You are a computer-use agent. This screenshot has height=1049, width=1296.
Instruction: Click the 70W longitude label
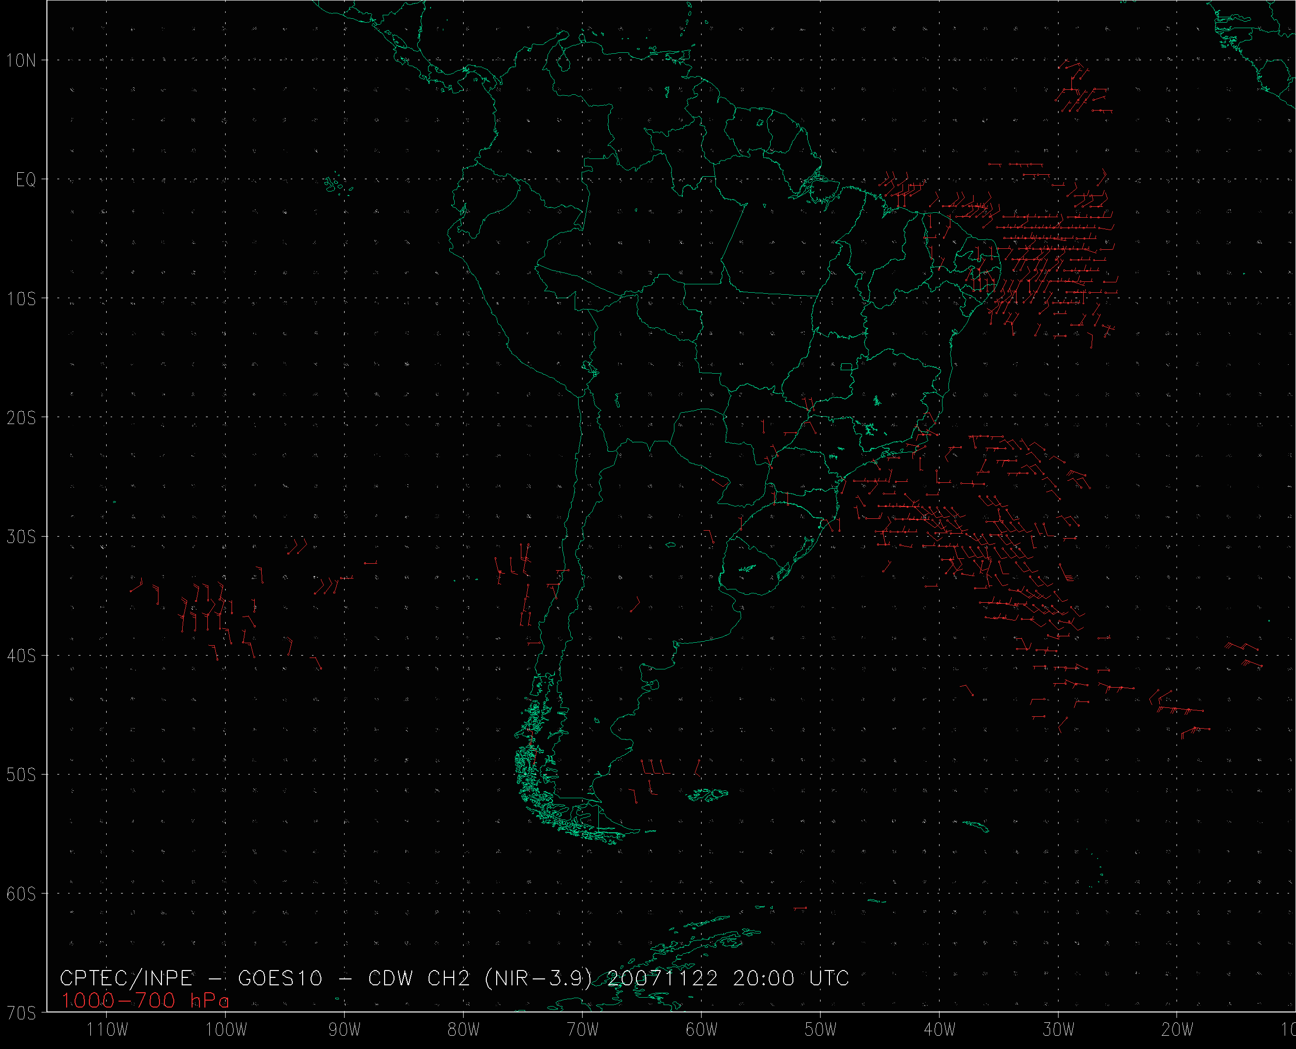(x=583, y=1030)
